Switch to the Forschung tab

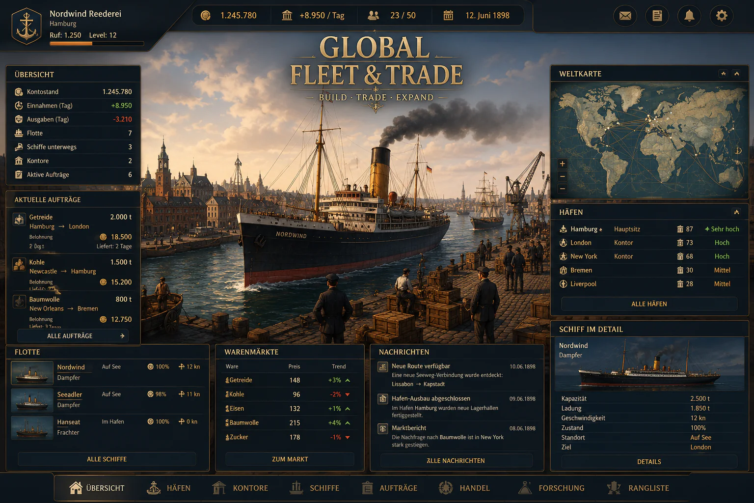[x=551, y=488]
